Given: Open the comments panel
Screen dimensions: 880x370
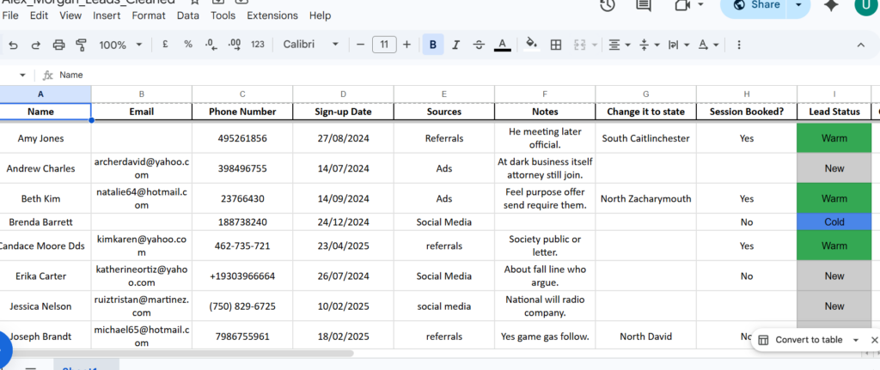Looking at the screenshot, I should tap(644, 5).
